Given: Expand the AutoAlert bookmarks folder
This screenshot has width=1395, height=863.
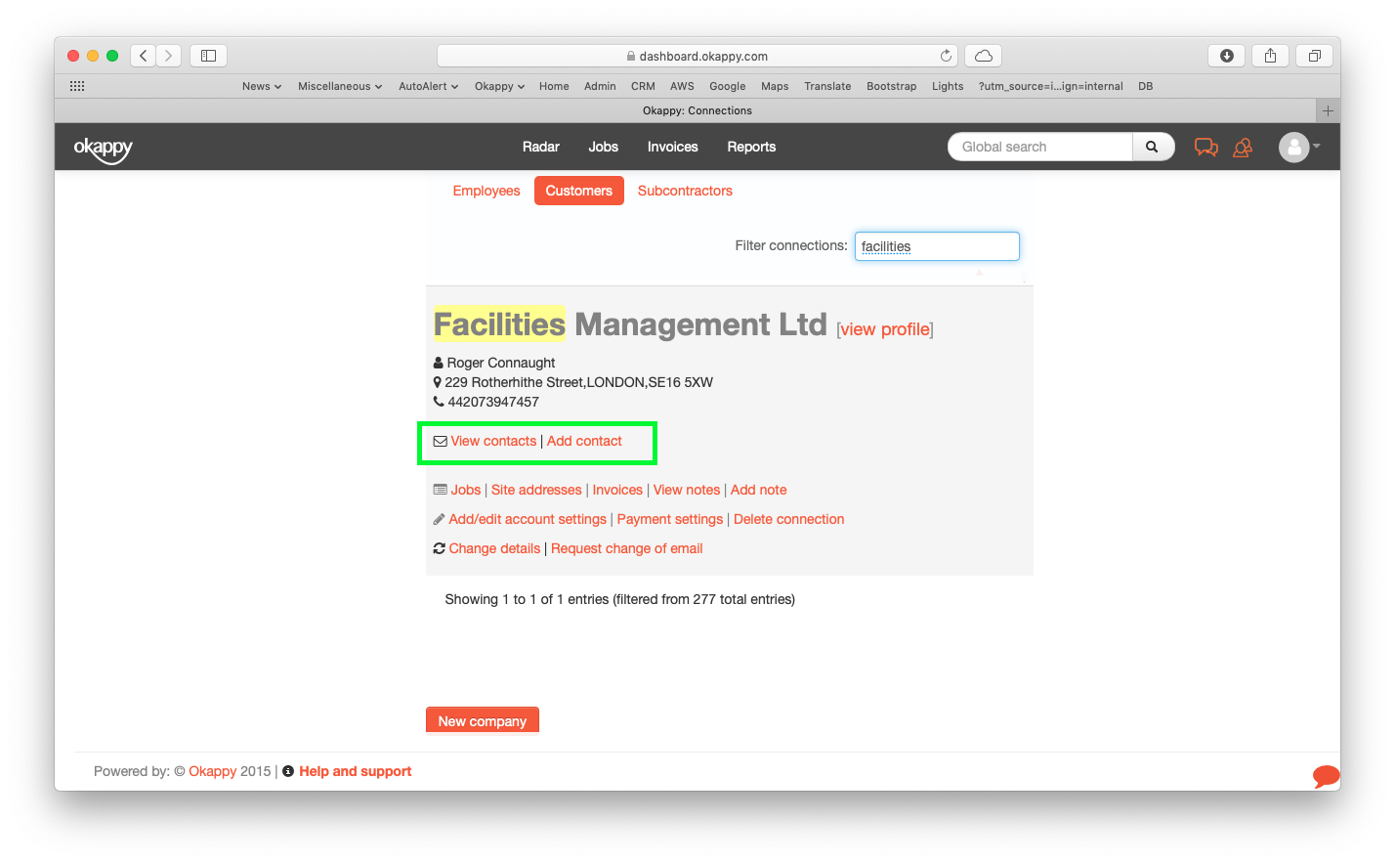Looking at the screenshot, I should tap(429, 86).
